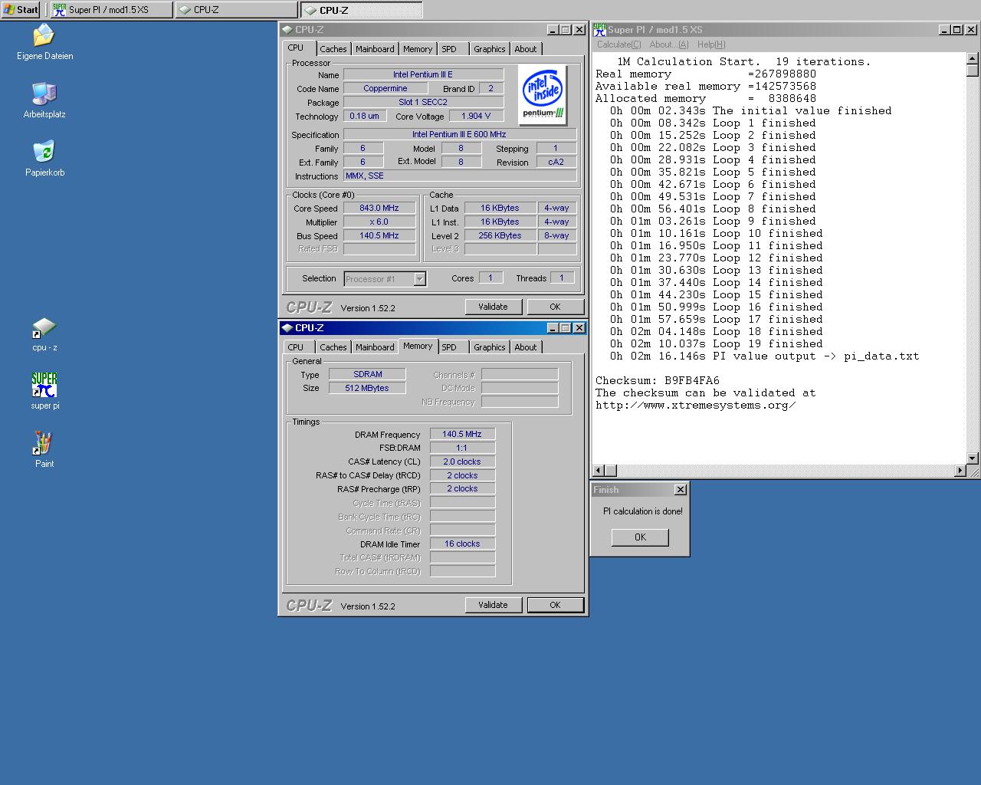The image size is (981, 785).
Task: Click the Super PI vertical scrollbar down arrow
Action: (973, 458)
